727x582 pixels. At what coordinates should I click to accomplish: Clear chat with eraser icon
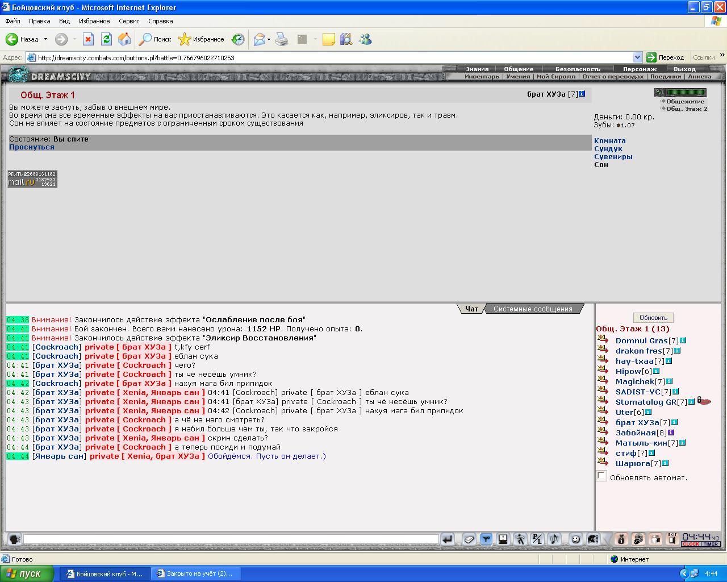[469, 539]
